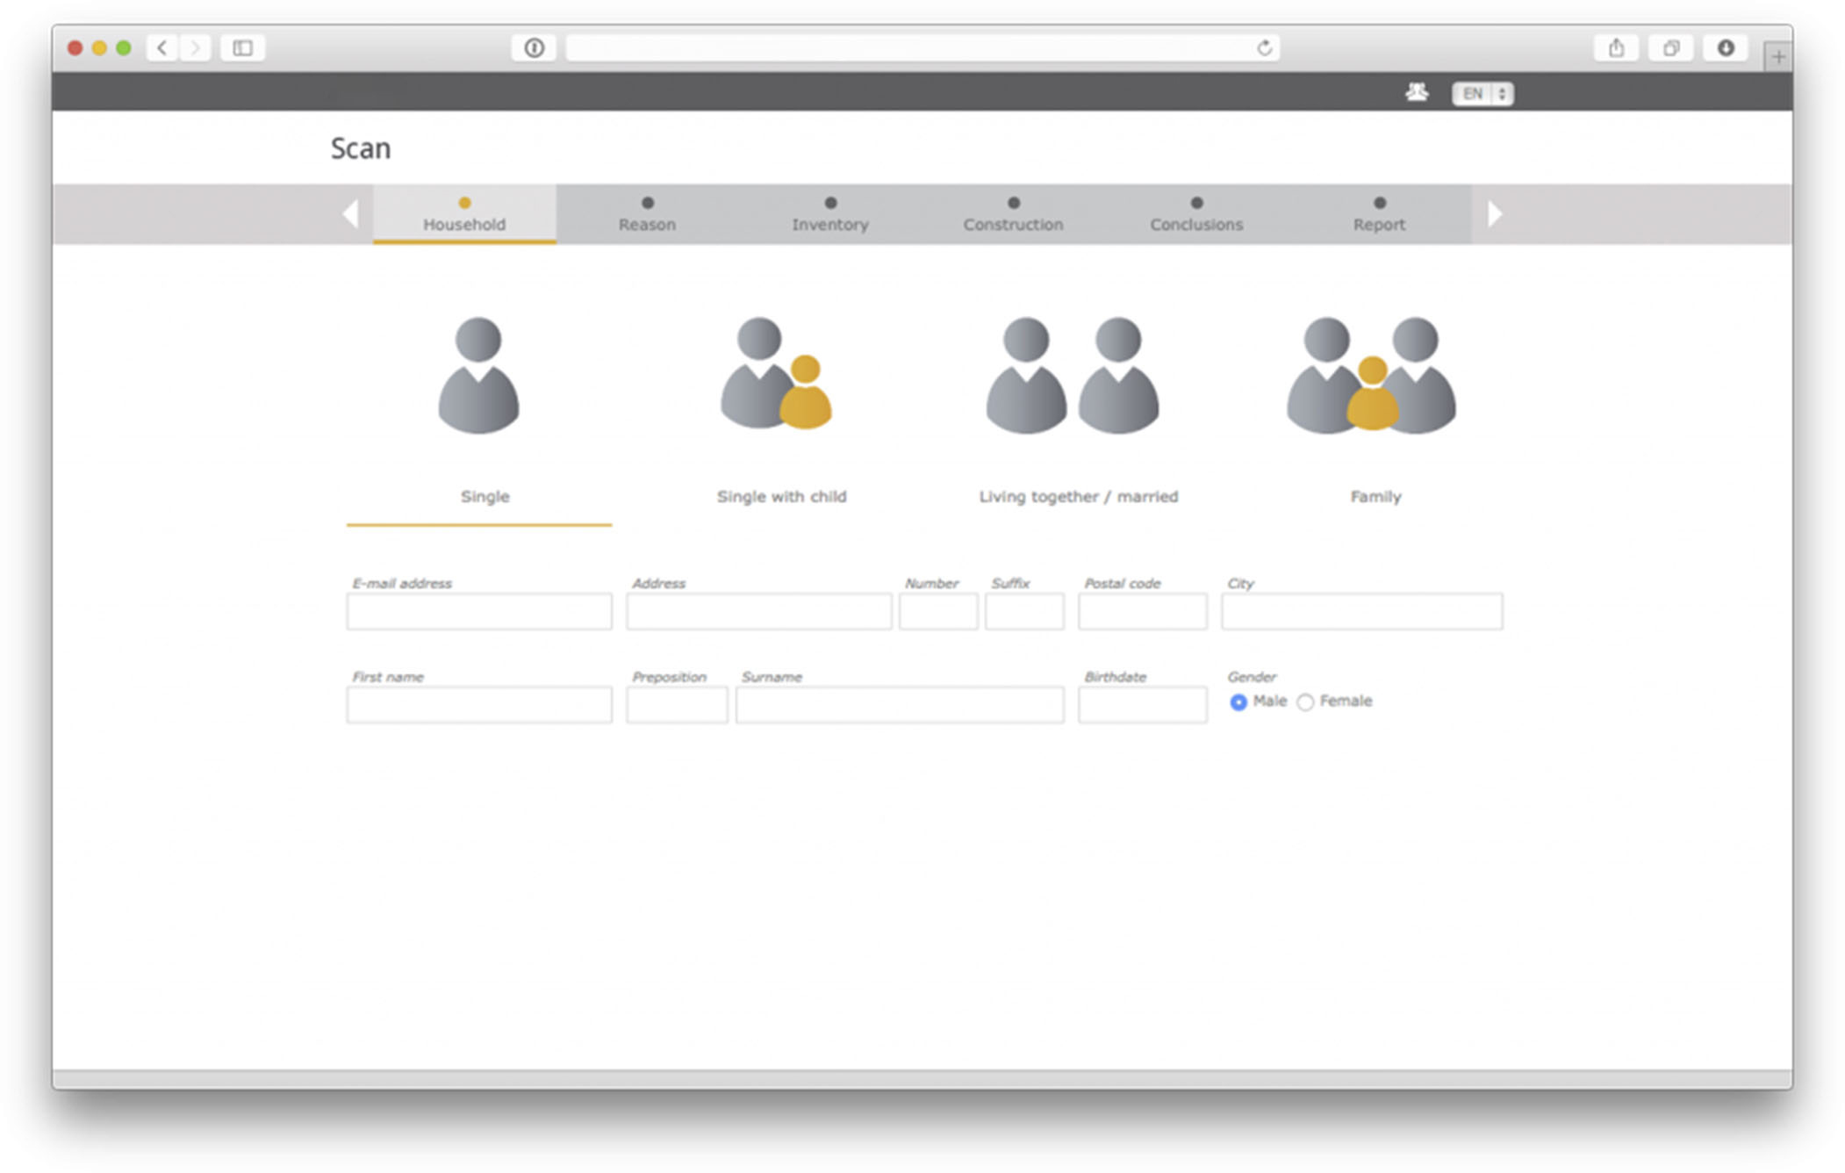The height and width of the screenshot is (1173, 1845).
Task: Select the Female gender option
Action: coord(1305,702)
